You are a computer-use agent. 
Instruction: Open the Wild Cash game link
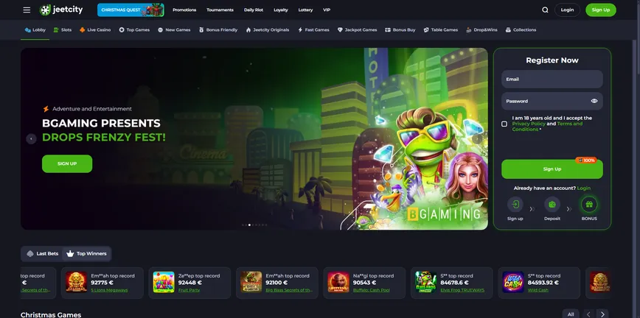[538, 290]
